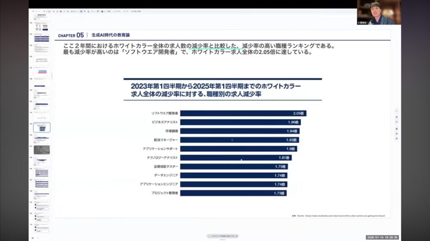Image resolution: width=430 pixels, height=241 pixels.
Task: Click the search menus magnifier icon
Action: click(x=33, y=11)
